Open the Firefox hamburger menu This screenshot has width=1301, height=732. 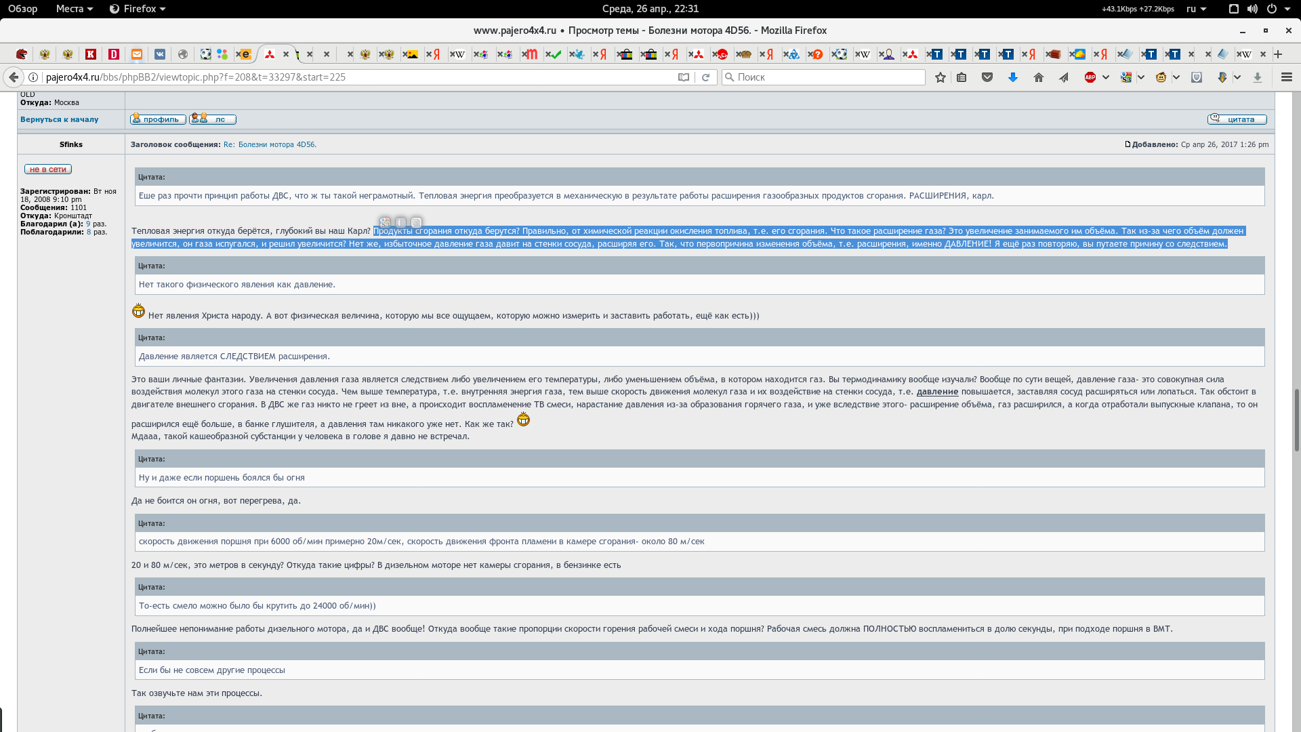[1286, 77]
